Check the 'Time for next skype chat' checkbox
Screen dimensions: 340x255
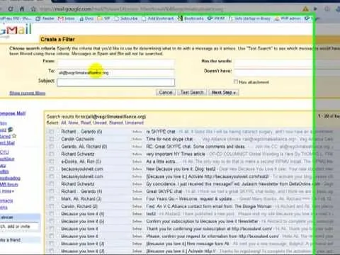point(51,139)
